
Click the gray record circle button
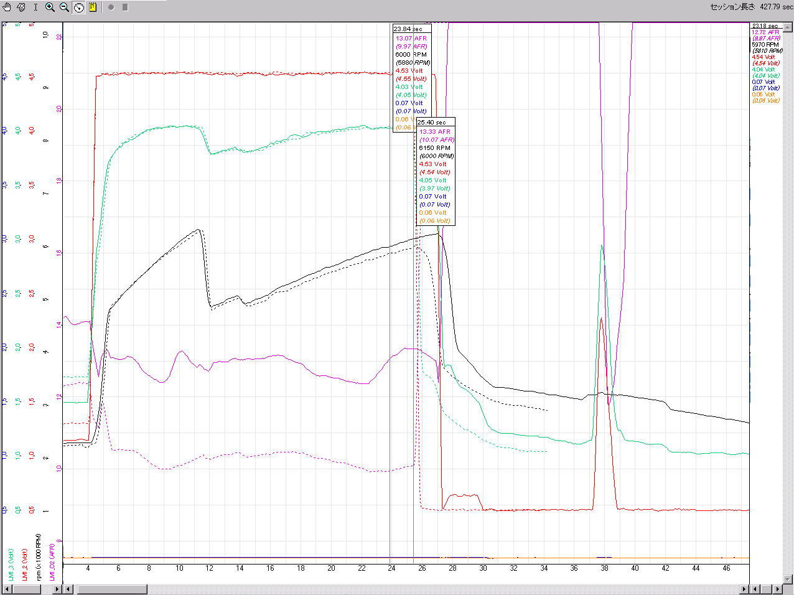pos(111,7)
